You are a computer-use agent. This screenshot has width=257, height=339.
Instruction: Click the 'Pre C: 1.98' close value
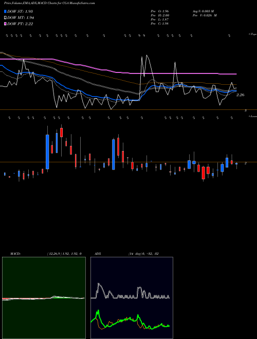click(x=160, y=24)
